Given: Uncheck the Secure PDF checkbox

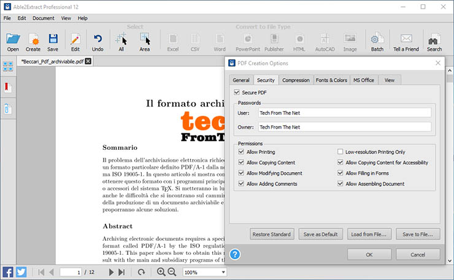Looking at the screenshot, I should tap(237, 92).
